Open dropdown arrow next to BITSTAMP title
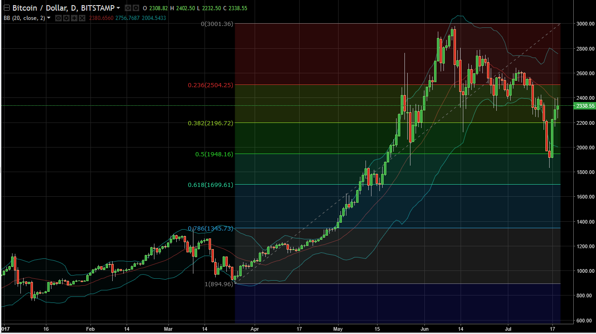The height and width of the screenshot is (334, 596). [118, 8]
